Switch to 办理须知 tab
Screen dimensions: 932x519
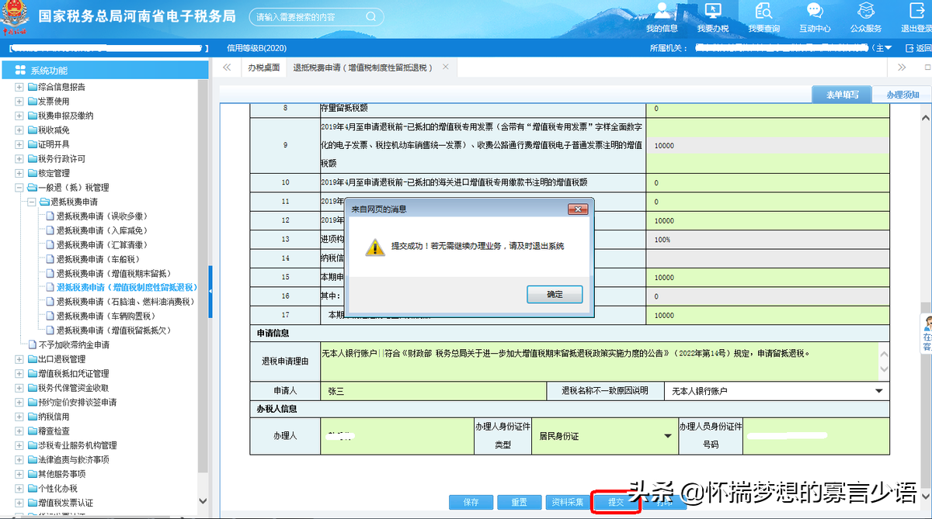902,95
